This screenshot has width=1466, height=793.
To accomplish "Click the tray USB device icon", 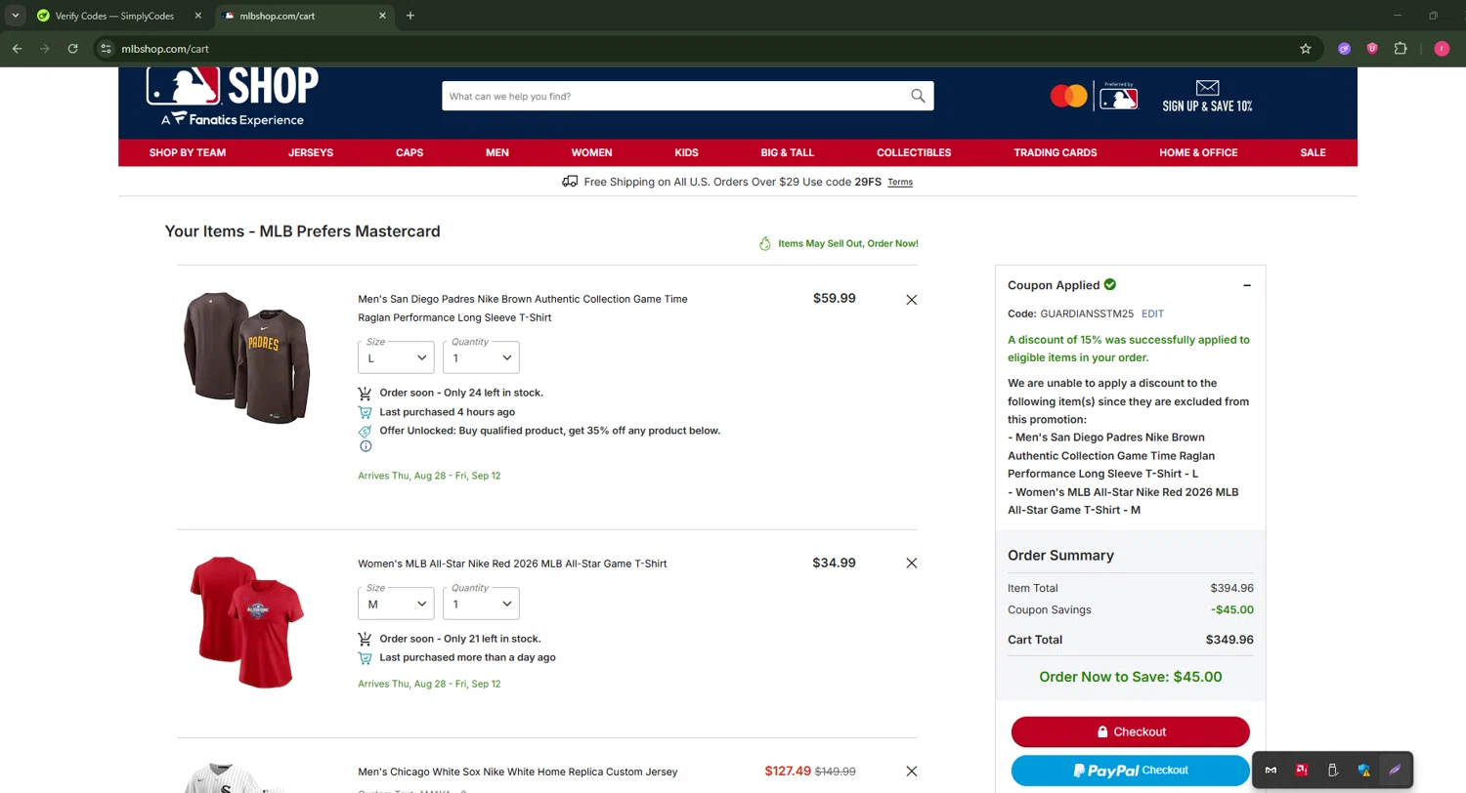I will click(x=1333, y=770).
